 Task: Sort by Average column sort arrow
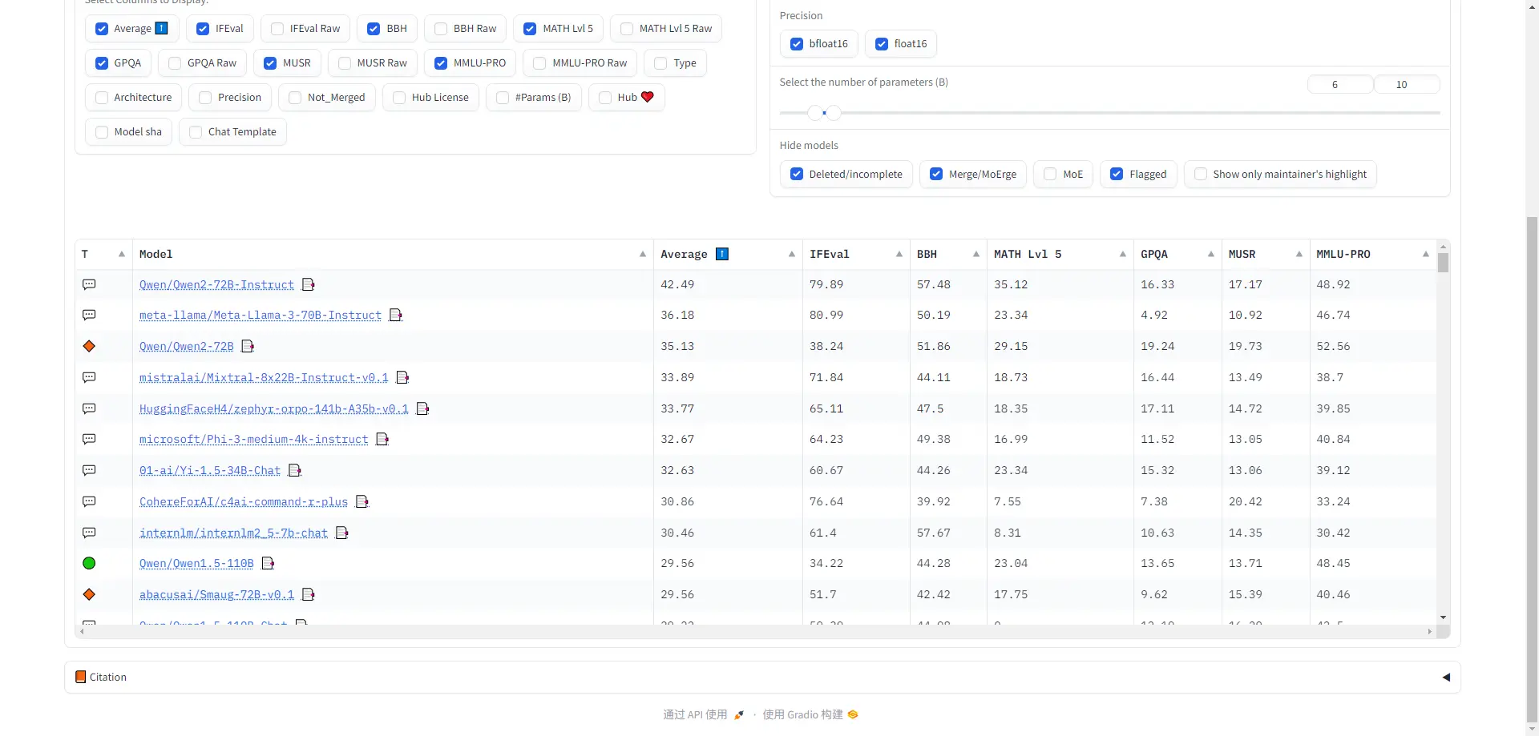click(x=792, y=254)
